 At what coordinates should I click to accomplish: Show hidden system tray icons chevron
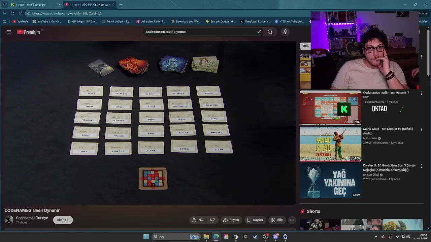pyautogui.click(x=376, y=237)
